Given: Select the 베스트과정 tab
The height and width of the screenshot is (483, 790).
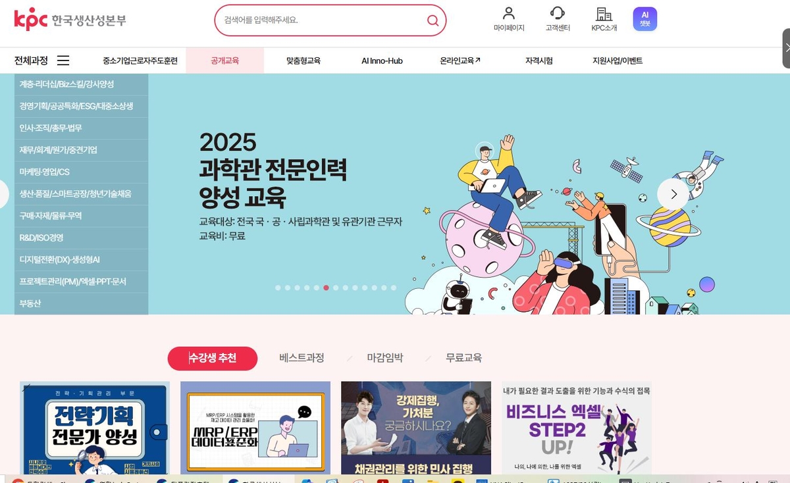Looking at the screenshot, I should tap(302, 358).
